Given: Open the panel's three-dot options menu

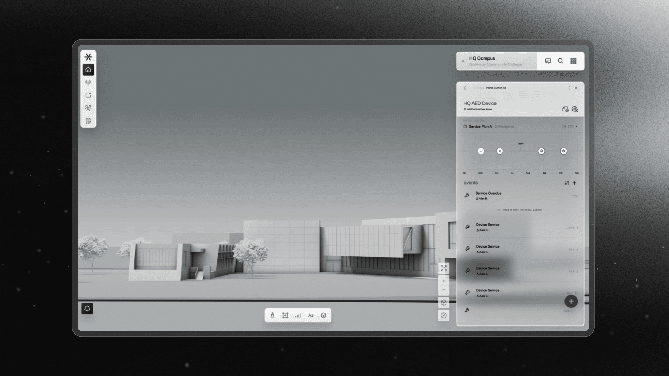Looking at the screenshot, I should (569, 88).
